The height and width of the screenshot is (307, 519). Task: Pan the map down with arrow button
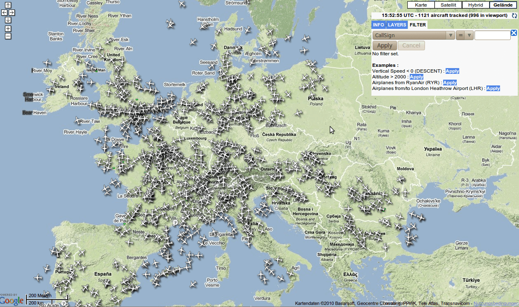8,20
